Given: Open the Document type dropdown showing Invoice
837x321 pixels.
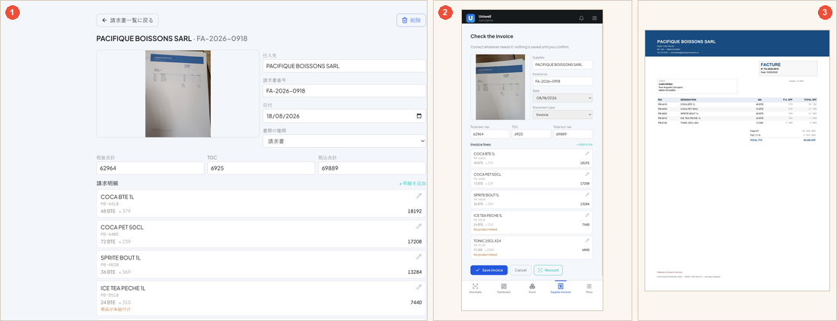Looking at the screenshot, I should 562,115.
